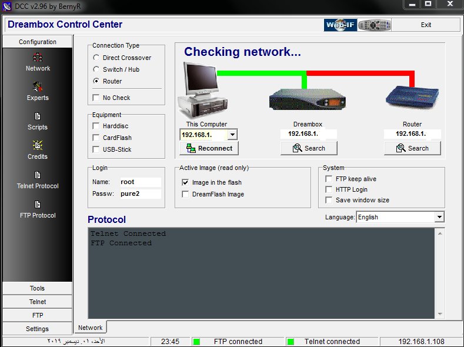The height and width of the screenshot is (347, 464).
Task: Open the Network sidebar icon
Action: pyautogui.click(x=38, y=62)
